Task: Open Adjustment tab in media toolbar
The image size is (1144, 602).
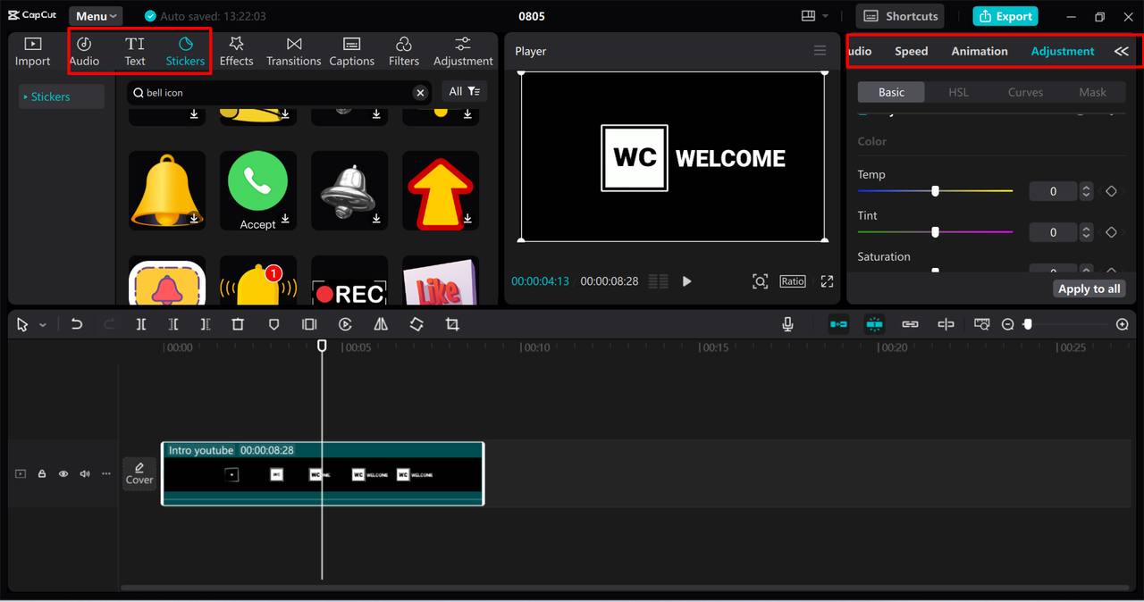Action: tap(463, 52)
